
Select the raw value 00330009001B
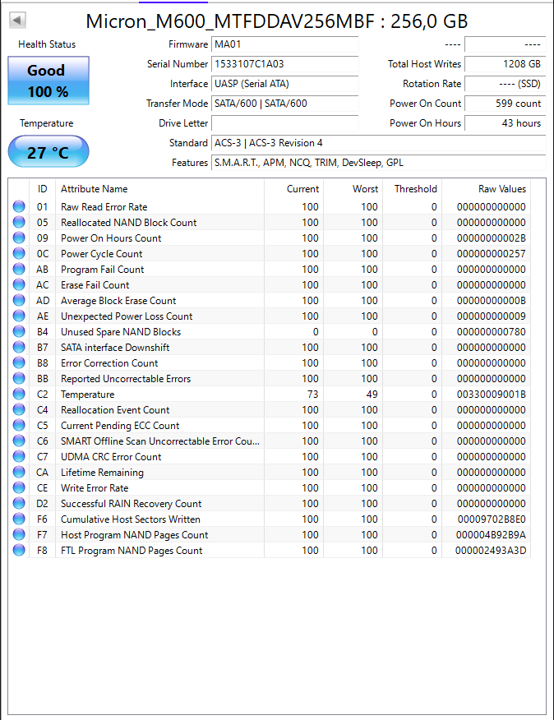(x=491, y=395)
